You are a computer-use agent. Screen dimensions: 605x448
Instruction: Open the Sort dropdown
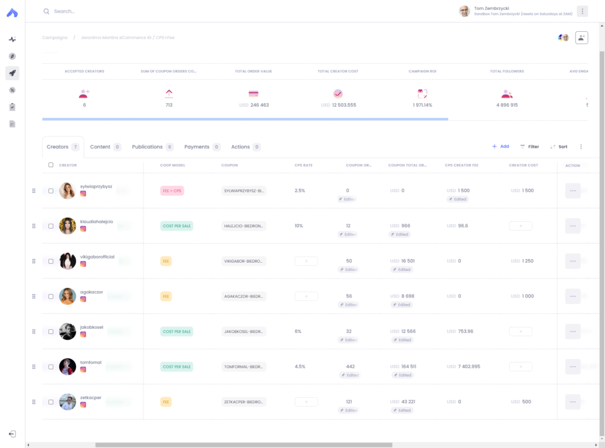558,146
